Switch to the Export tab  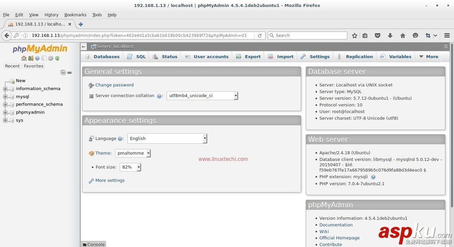[x=248, y=57]
